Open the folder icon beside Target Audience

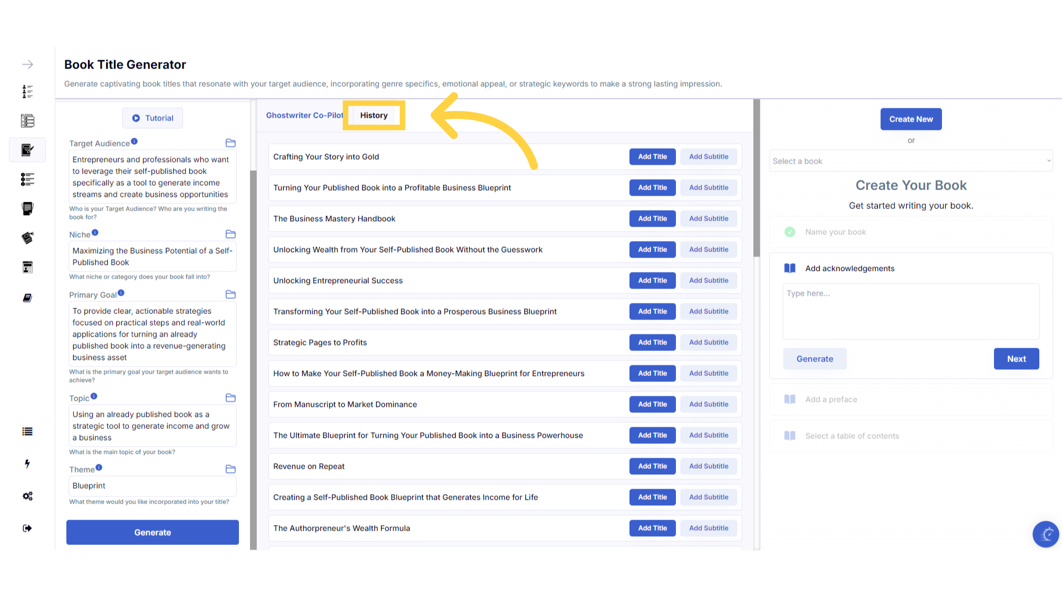click(231, 143)
